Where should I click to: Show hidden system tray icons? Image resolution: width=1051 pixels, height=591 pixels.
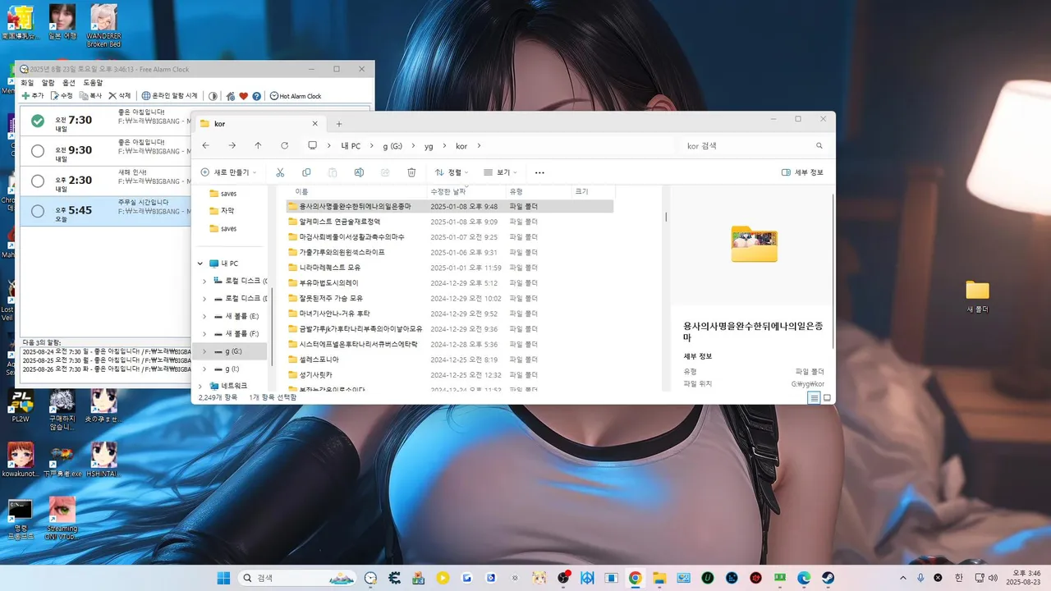click(x=903, y=578)
